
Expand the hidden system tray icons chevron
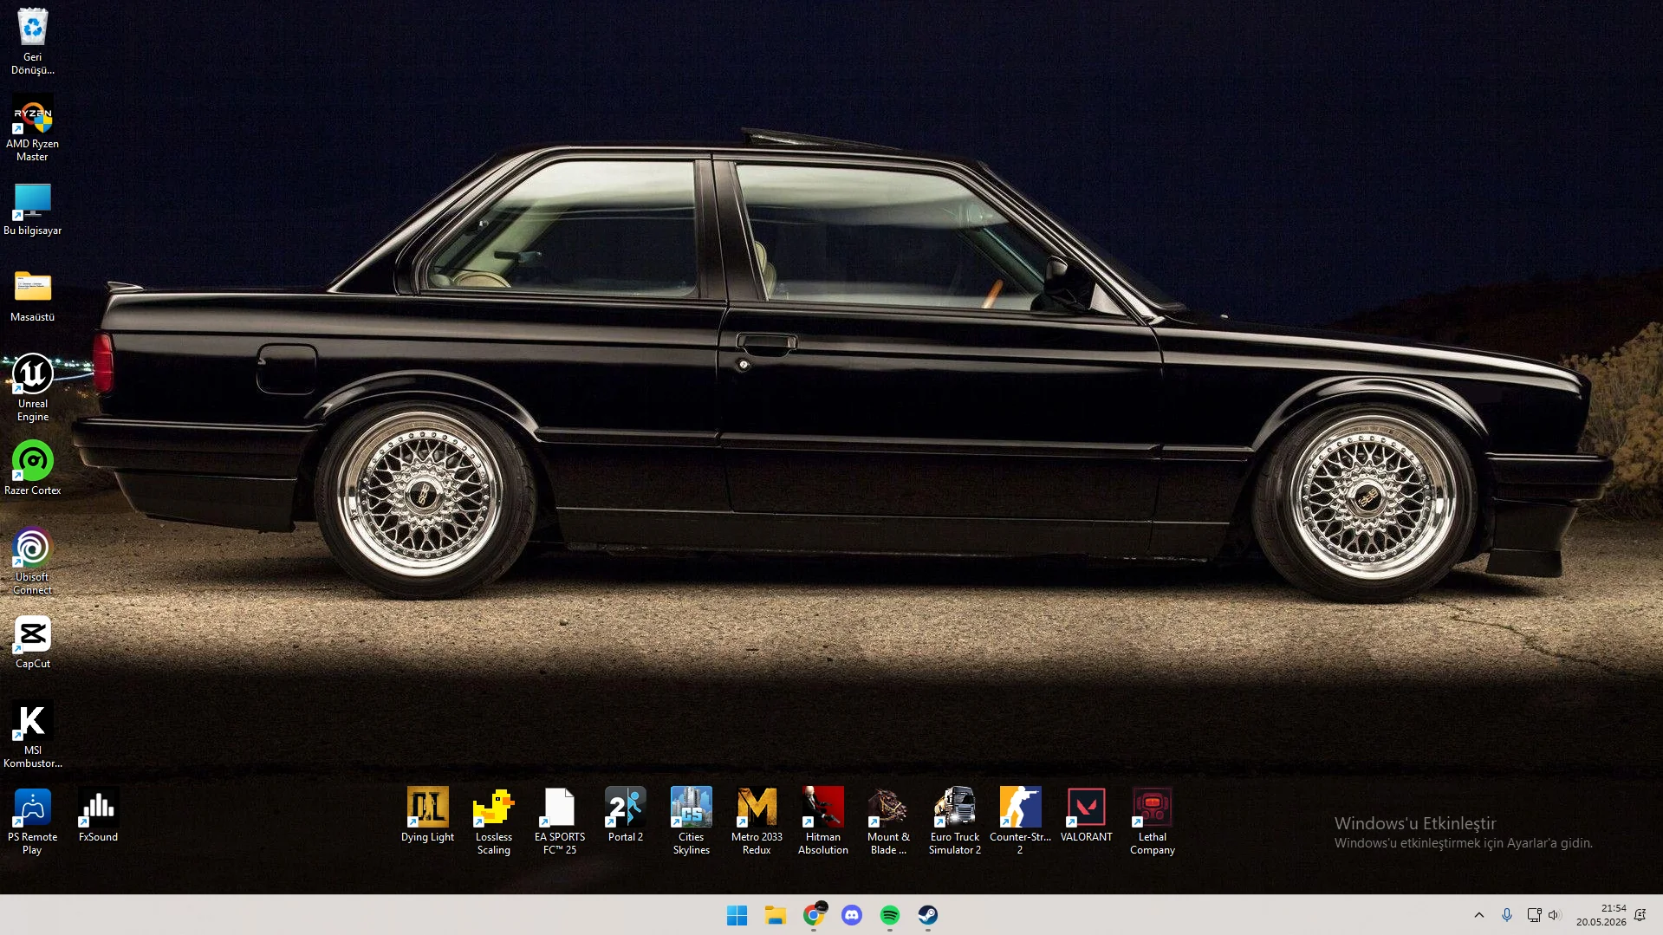click(x=1478, y=915)
